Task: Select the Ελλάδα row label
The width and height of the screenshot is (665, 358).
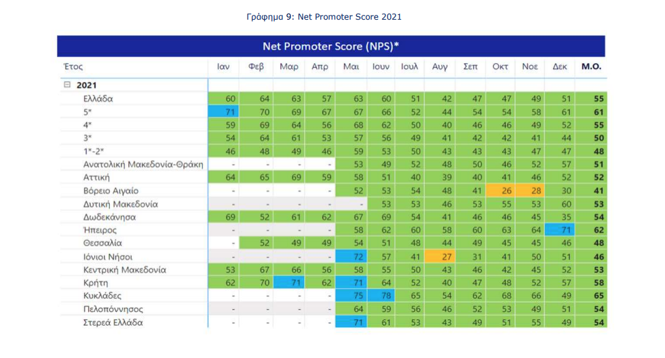Action: [98, 99]
